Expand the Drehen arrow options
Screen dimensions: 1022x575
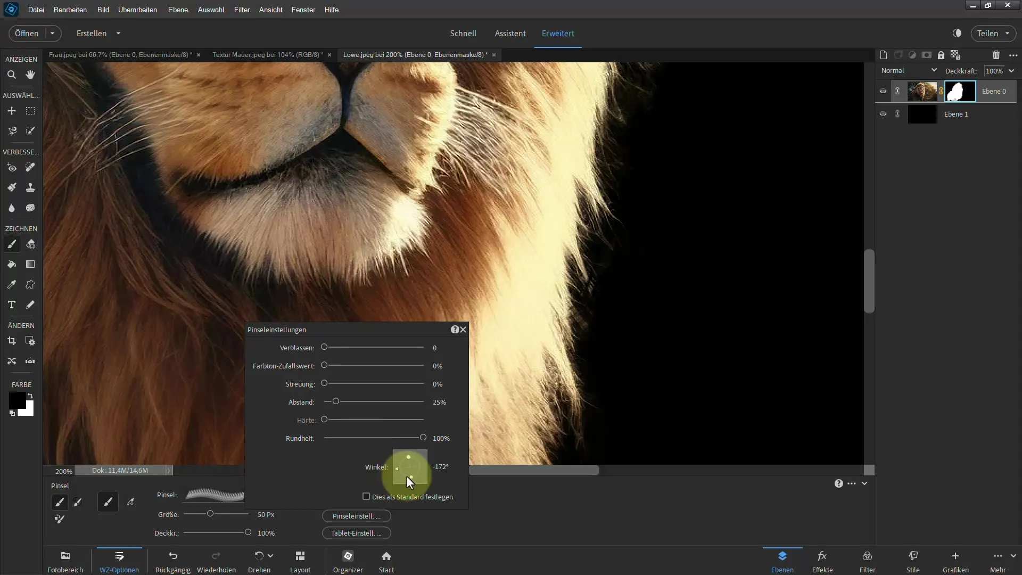(x=270, y=556)
